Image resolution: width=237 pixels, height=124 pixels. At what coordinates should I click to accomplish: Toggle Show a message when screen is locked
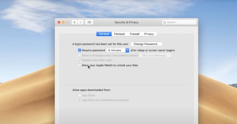coord(79,55)
